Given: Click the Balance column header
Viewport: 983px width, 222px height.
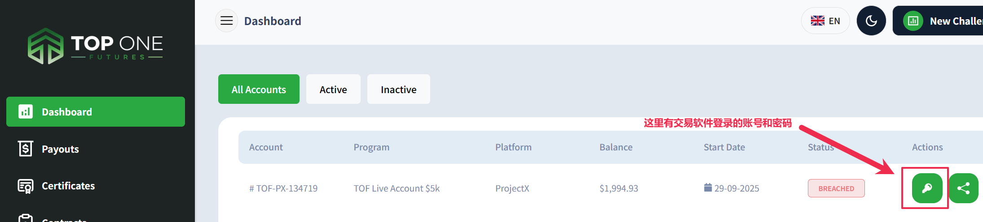Looking at the screenshot, I should 616,147.
